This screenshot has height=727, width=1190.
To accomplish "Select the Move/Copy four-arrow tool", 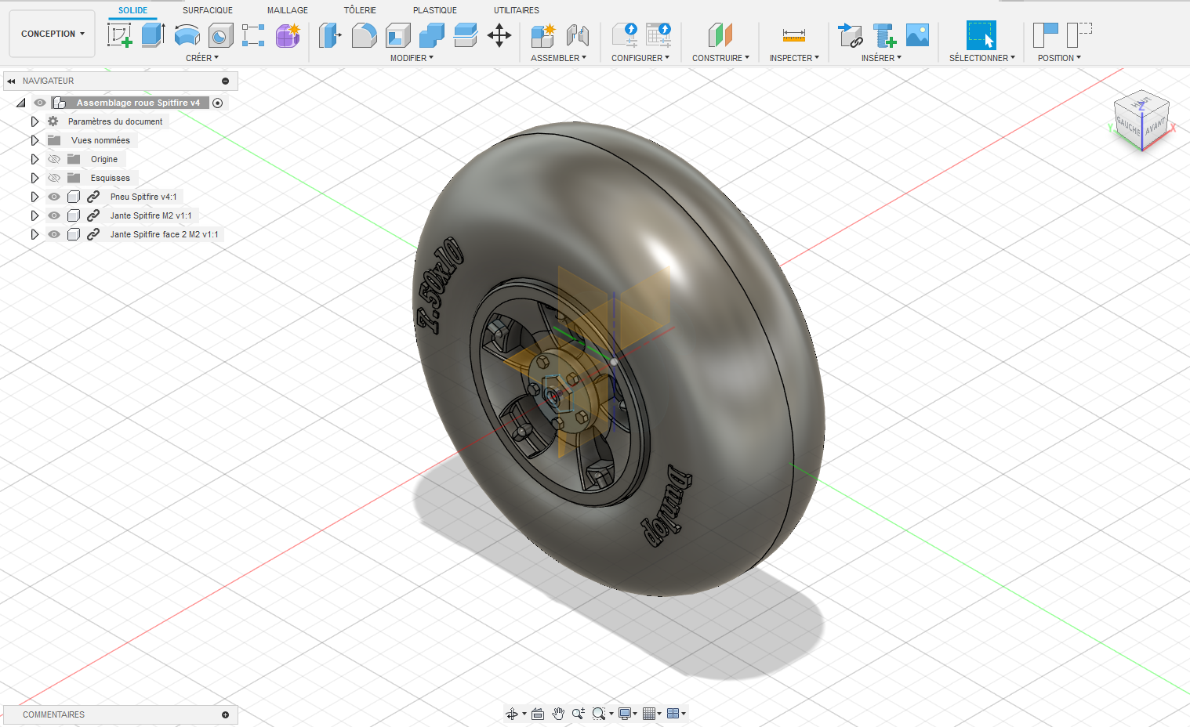I will 499,35.
